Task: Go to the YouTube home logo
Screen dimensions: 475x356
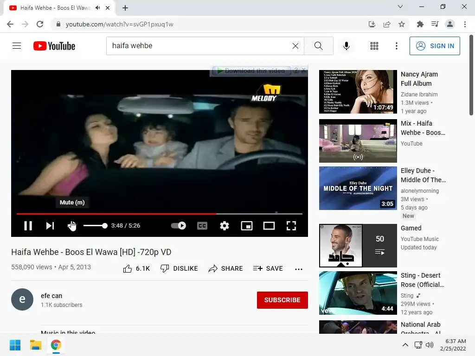Action: click(54, 46)
